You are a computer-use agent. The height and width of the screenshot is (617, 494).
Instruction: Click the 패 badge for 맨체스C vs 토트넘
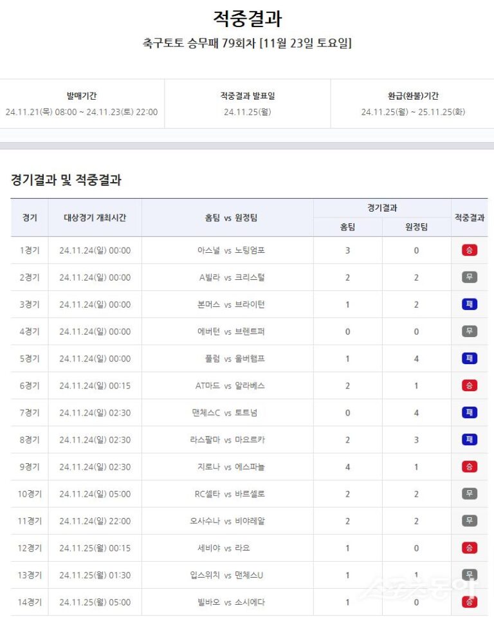coord(469,412)
